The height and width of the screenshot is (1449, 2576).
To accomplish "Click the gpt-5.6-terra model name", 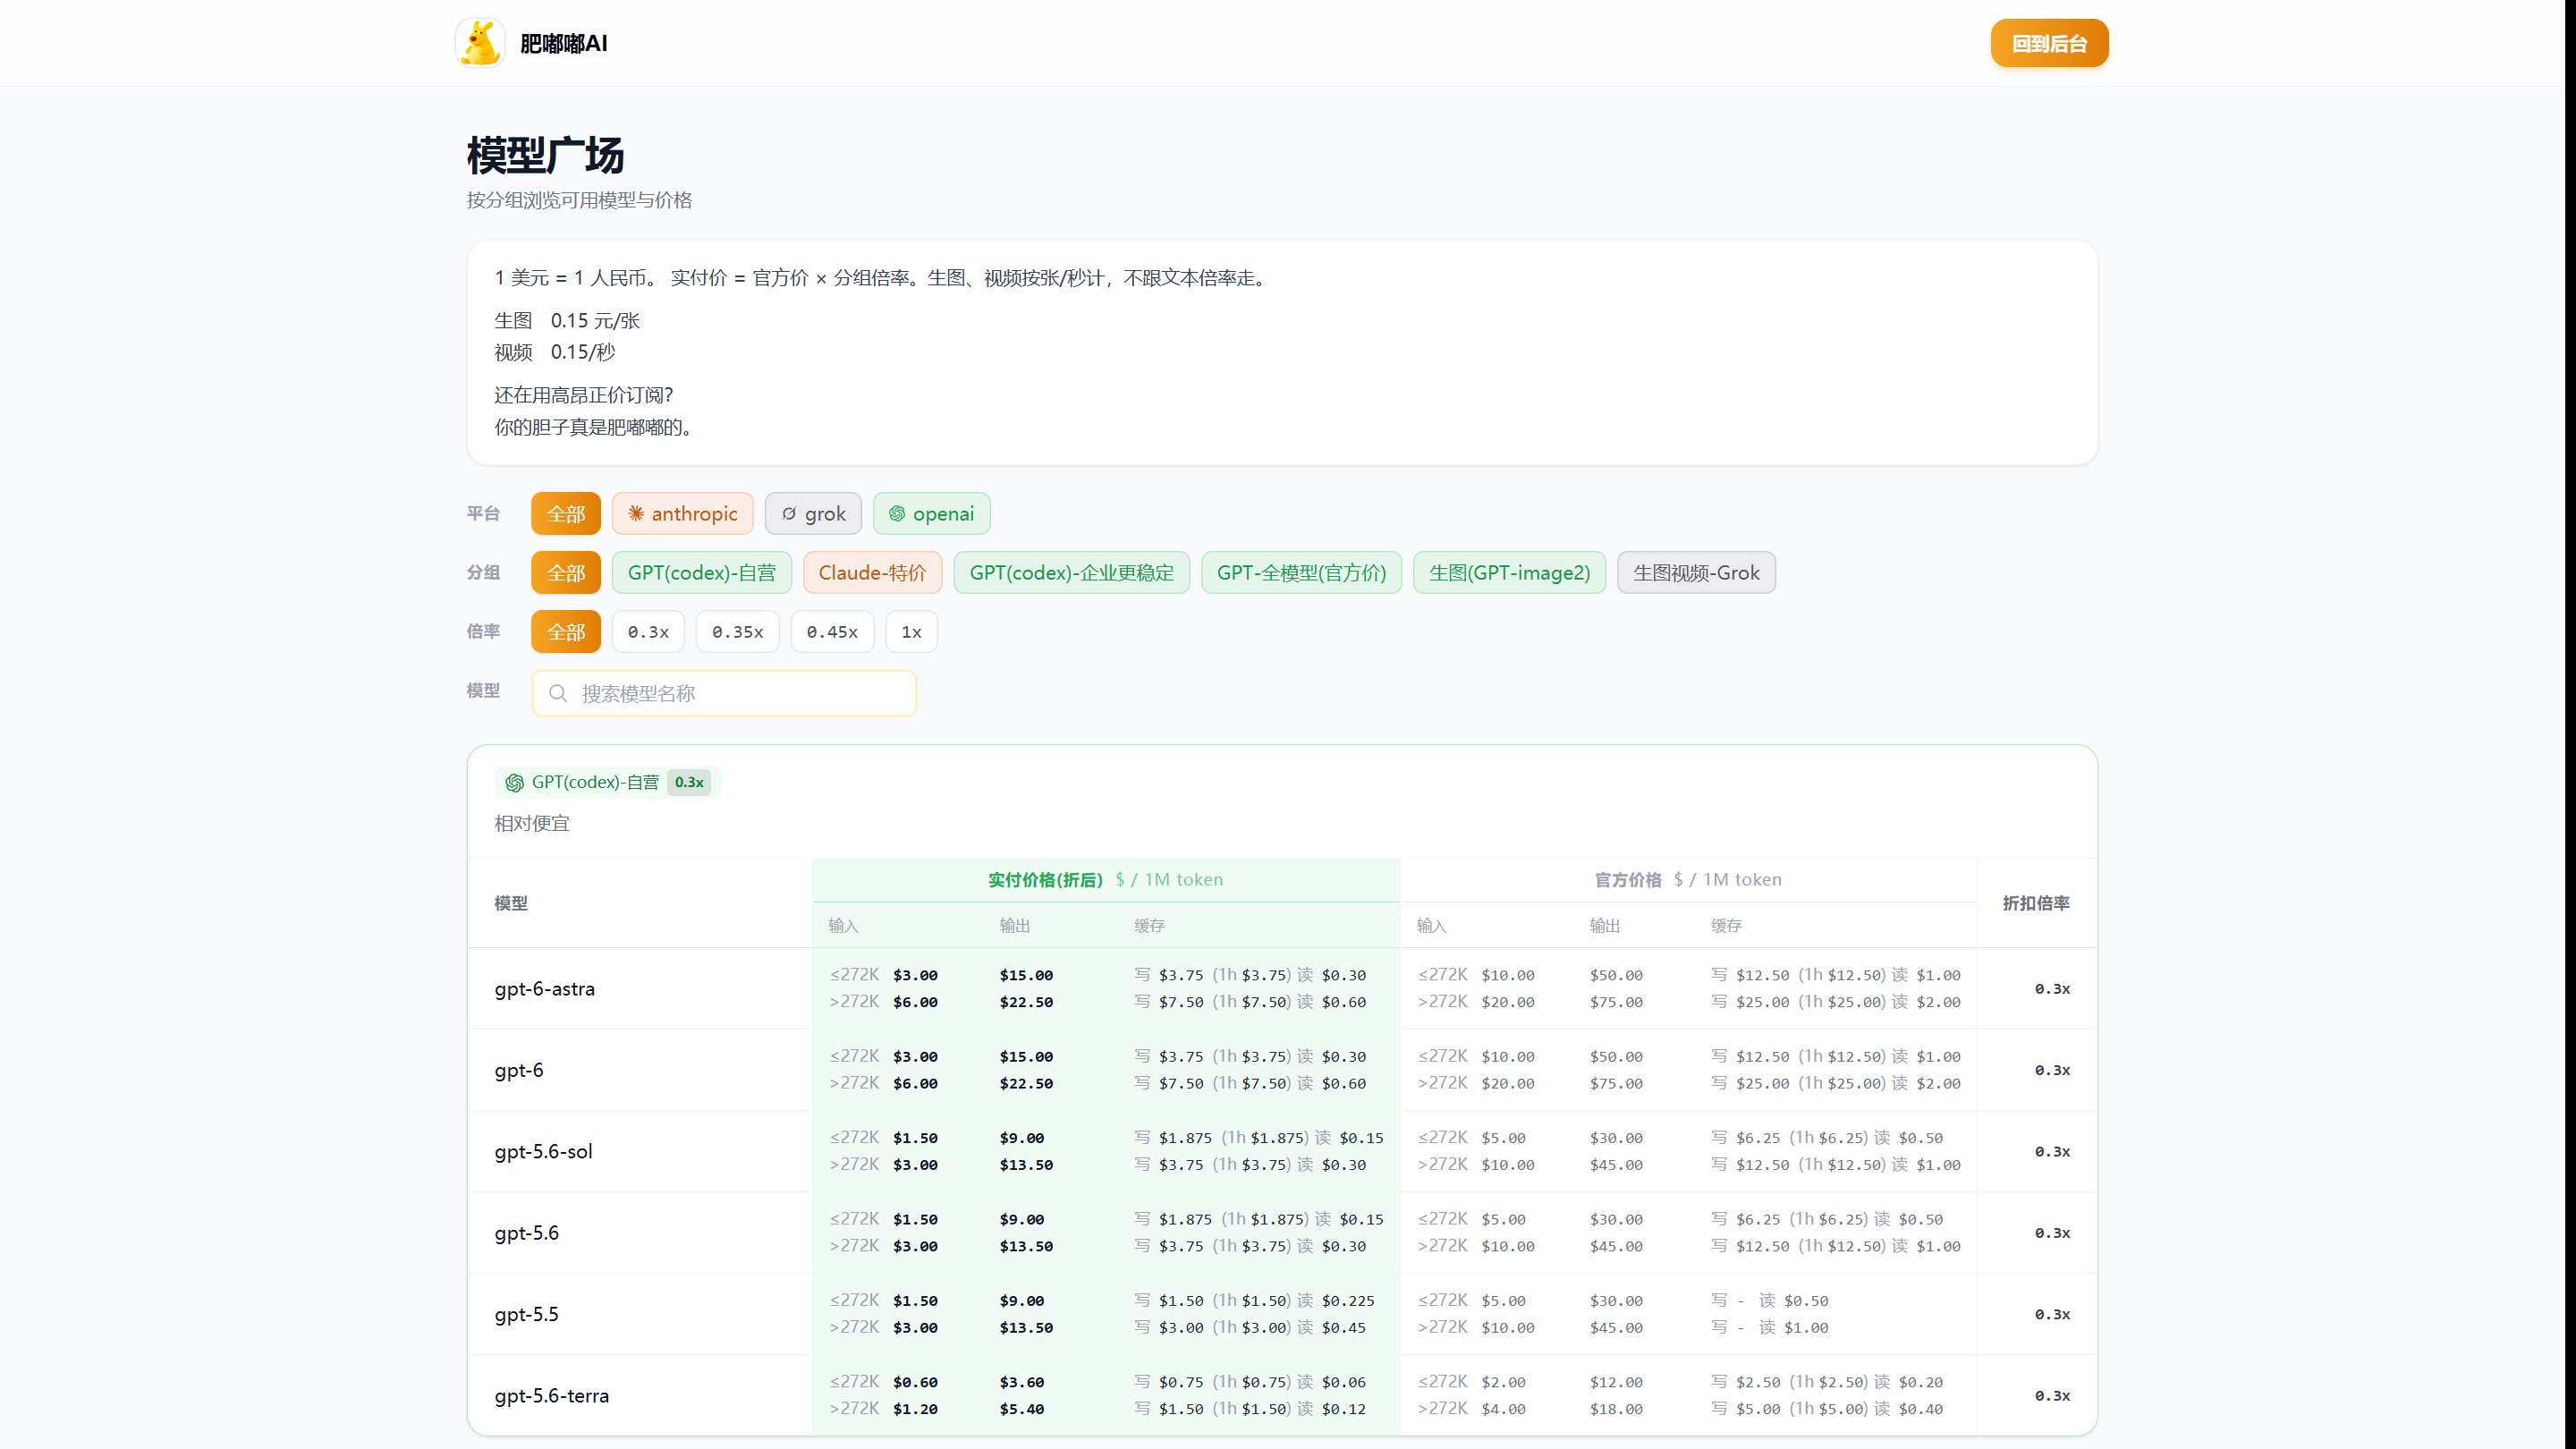I will [x=552, y=1396].
